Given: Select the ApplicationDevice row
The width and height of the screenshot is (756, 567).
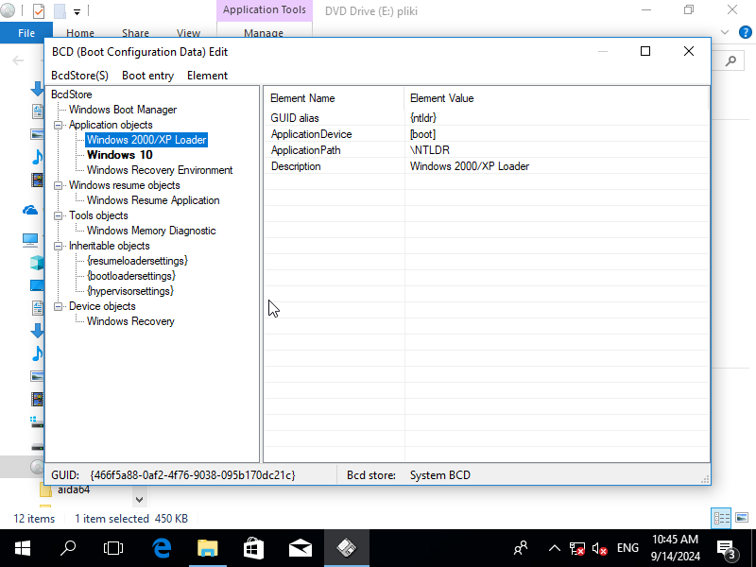Looking at the screenshot, I should [x=486, y=134].
